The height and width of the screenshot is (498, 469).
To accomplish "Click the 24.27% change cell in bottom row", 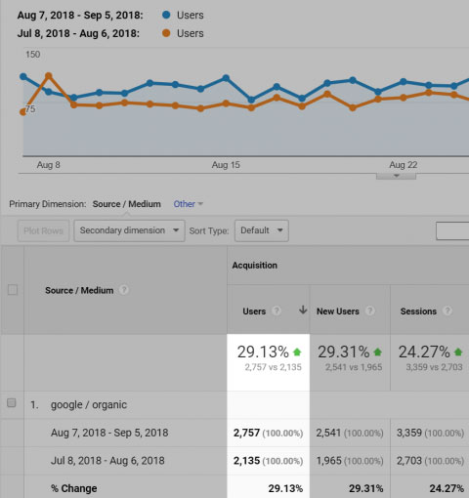I will 447,488.
